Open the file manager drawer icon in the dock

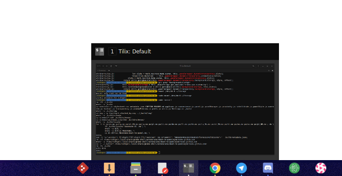tap(136, 168)
